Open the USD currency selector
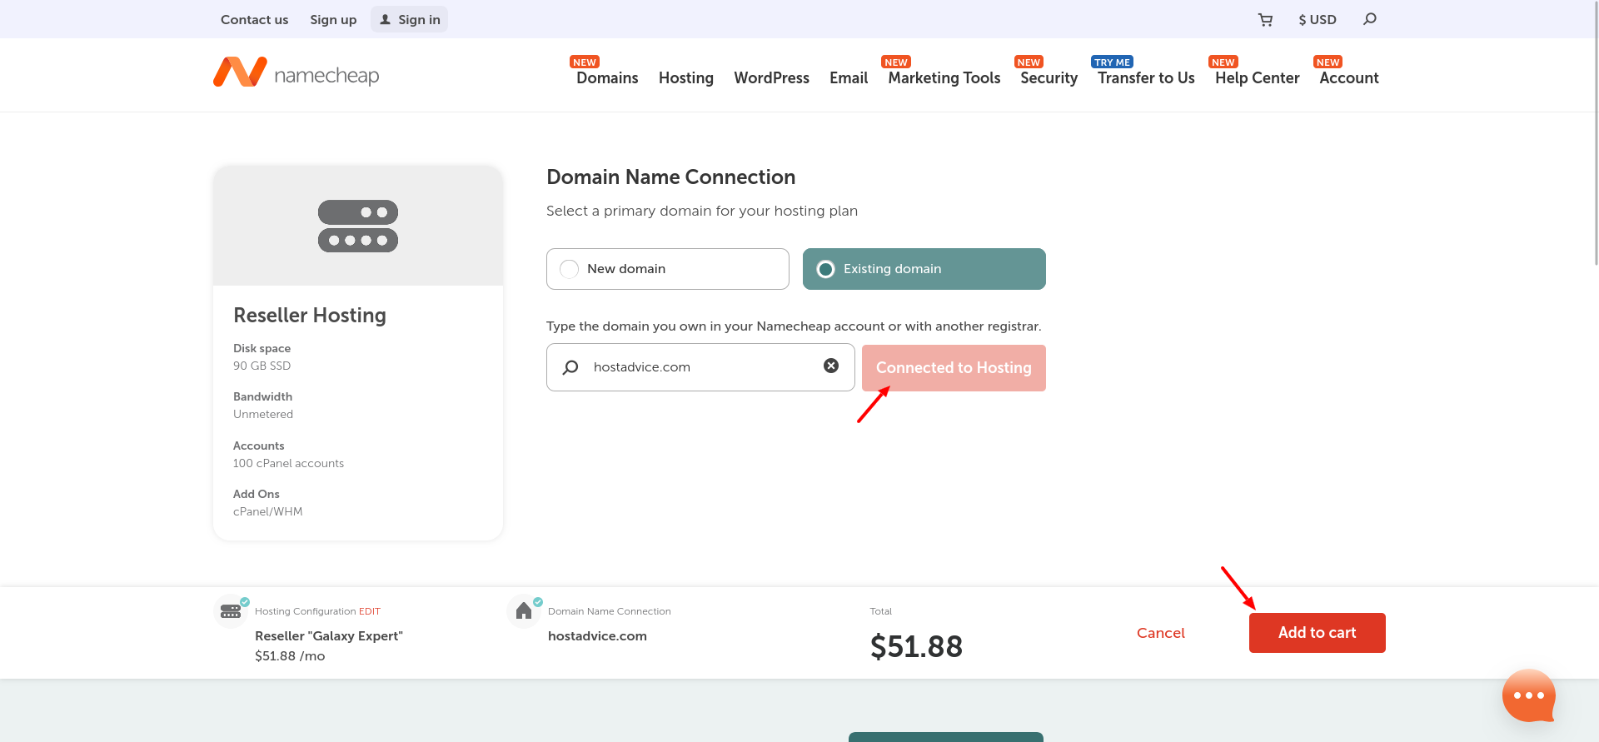The height and width of the screenshot is (742, 1599). pyautogui.click(x=1318, y=20)
